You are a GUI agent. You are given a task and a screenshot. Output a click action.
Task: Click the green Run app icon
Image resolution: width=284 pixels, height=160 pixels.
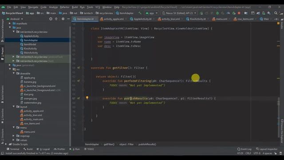201,13
